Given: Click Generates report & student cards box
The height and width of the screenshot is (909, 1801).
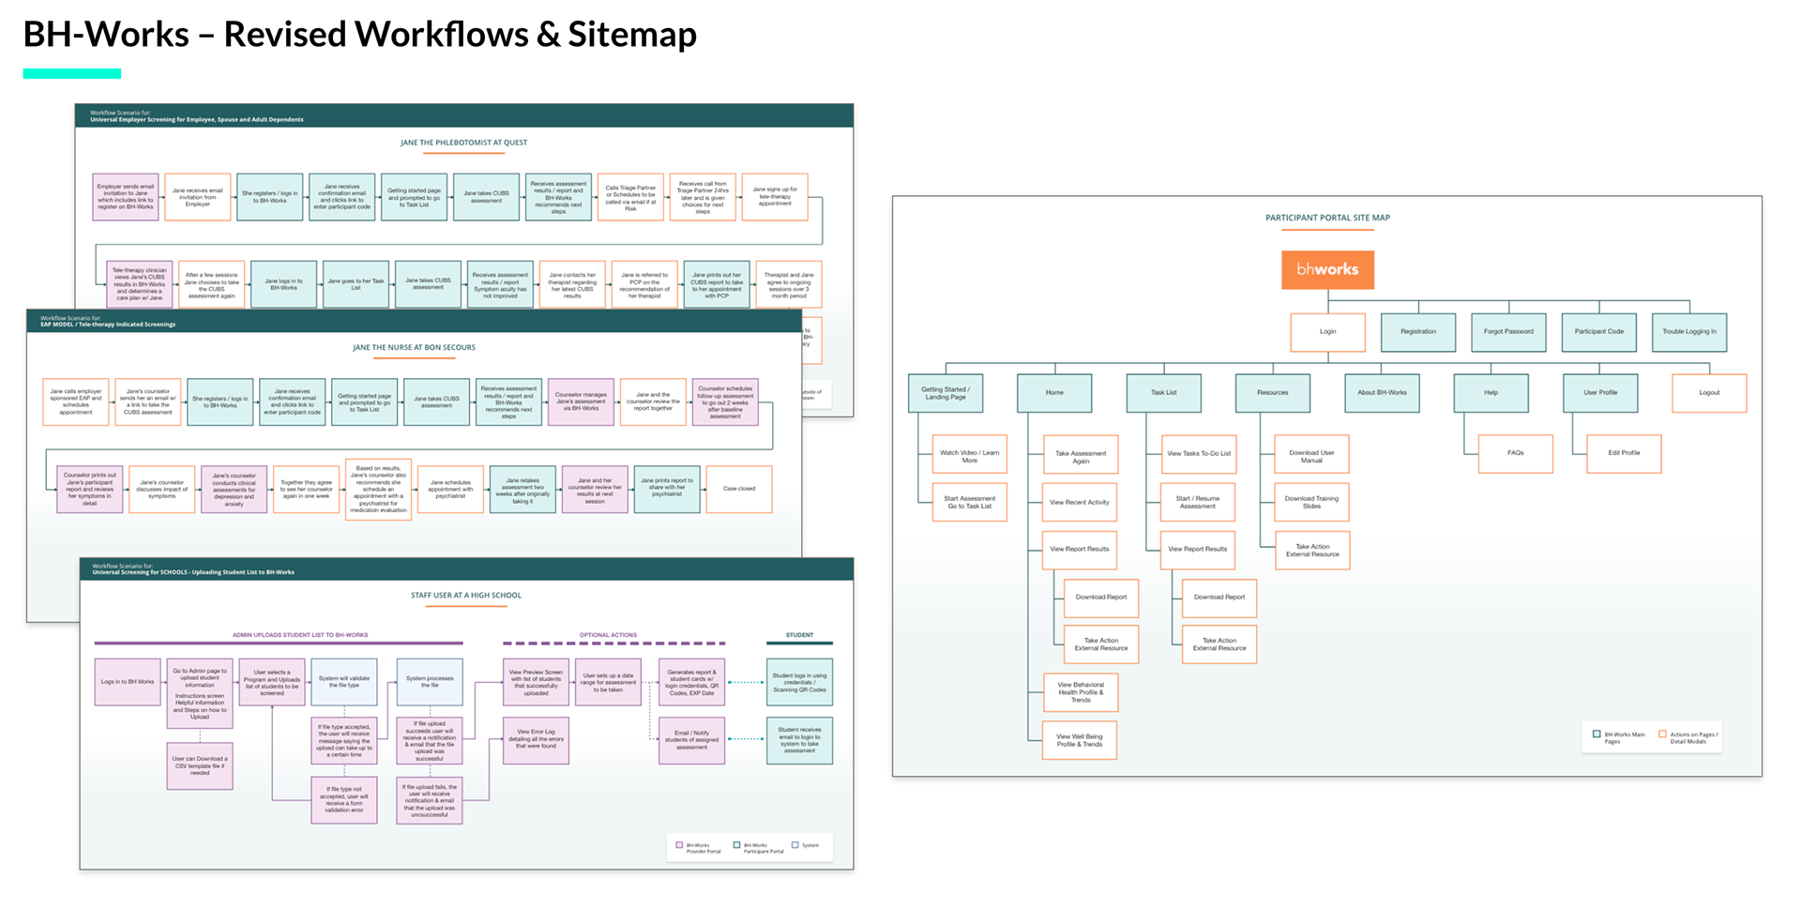Looking at the screenshot, I should [x=692, y=682].
